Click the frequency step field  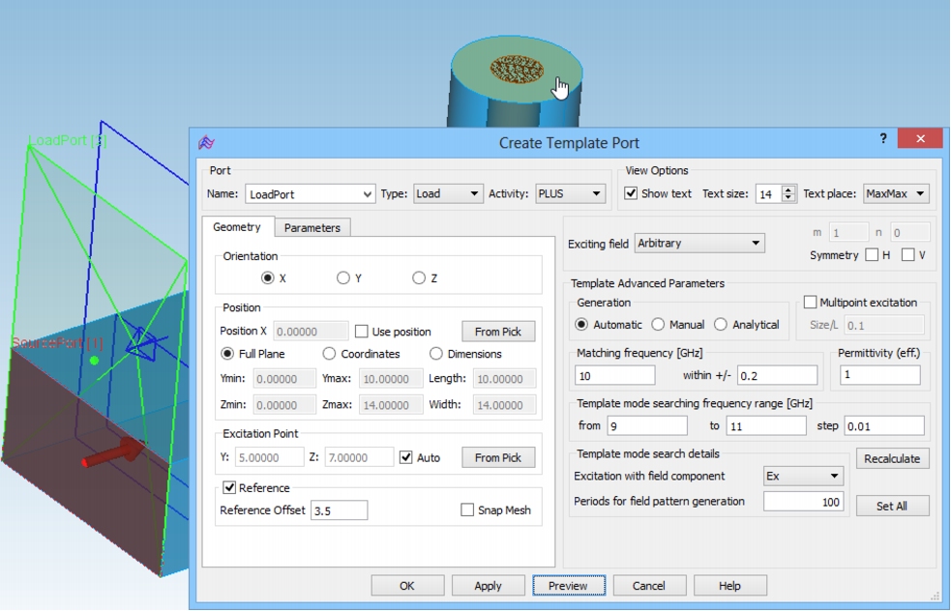pyautogui.click(x=884, y=425)
